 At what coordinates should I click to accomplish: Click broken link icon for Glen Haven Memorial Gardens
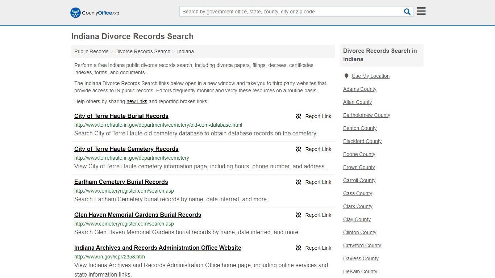tap(298, 215)
